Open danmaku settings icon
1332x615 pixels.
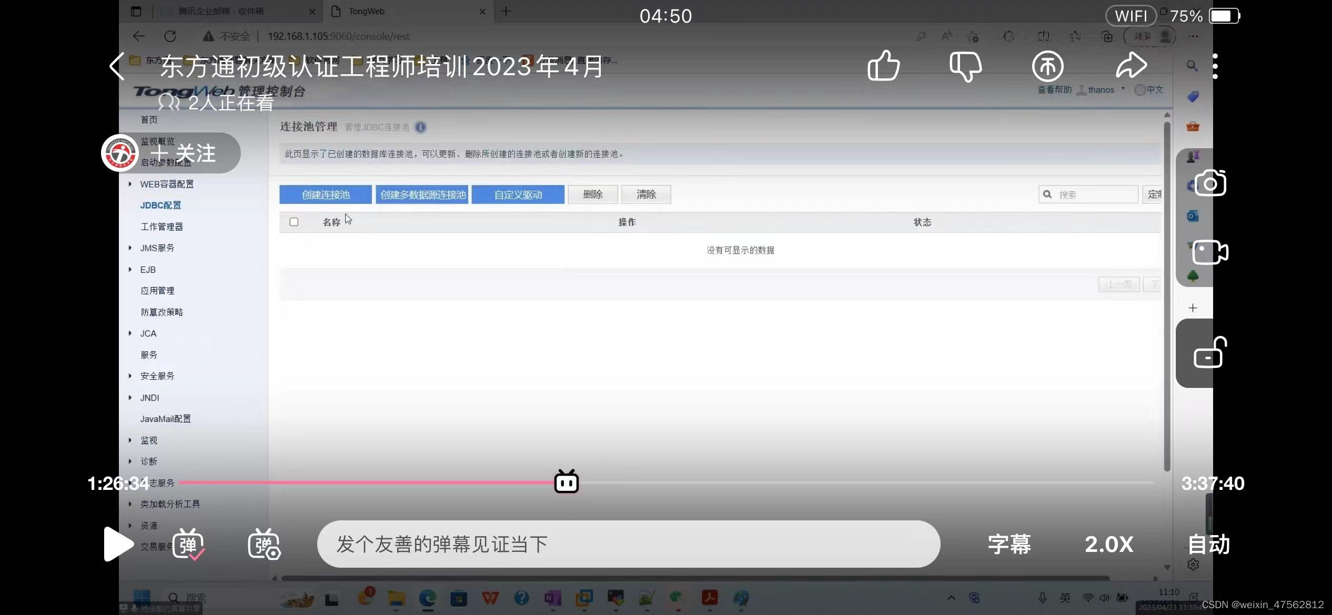[264, 545]
